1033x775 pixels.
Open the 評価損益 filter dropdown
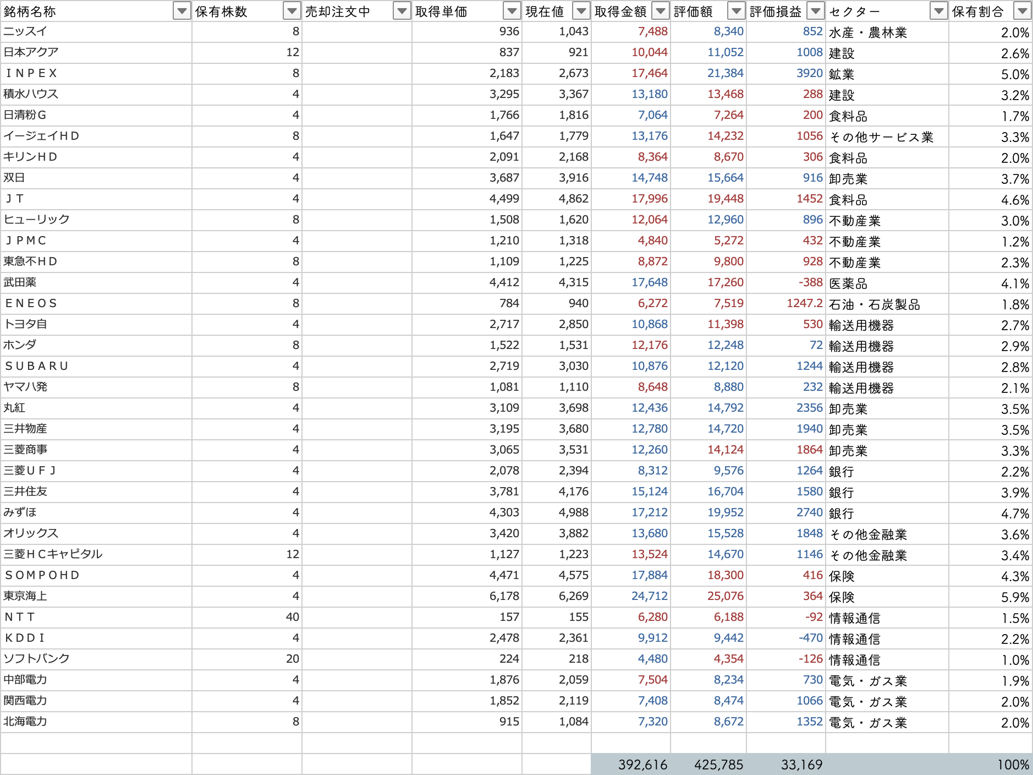point(815,11)
